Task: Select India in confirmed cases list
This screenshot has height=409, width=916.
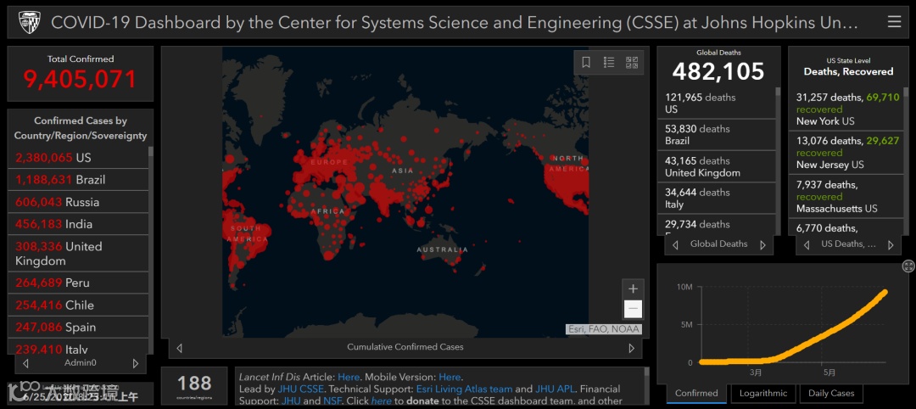Action: (78, 224)
